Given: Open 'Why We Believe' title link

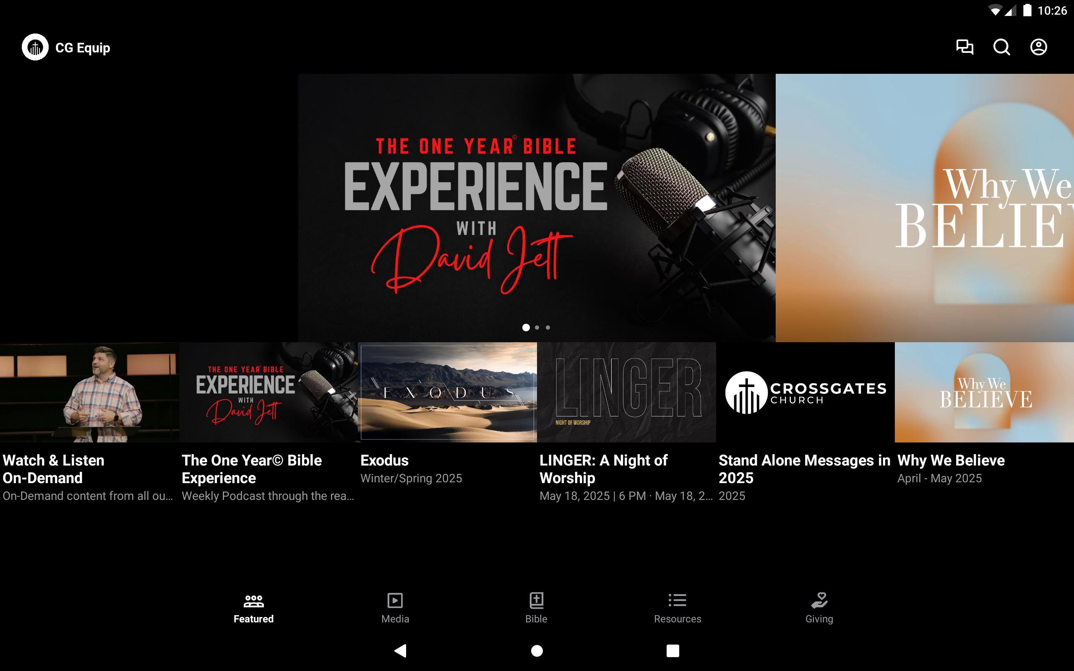Looking at the screenshot, I should (951, 460).
